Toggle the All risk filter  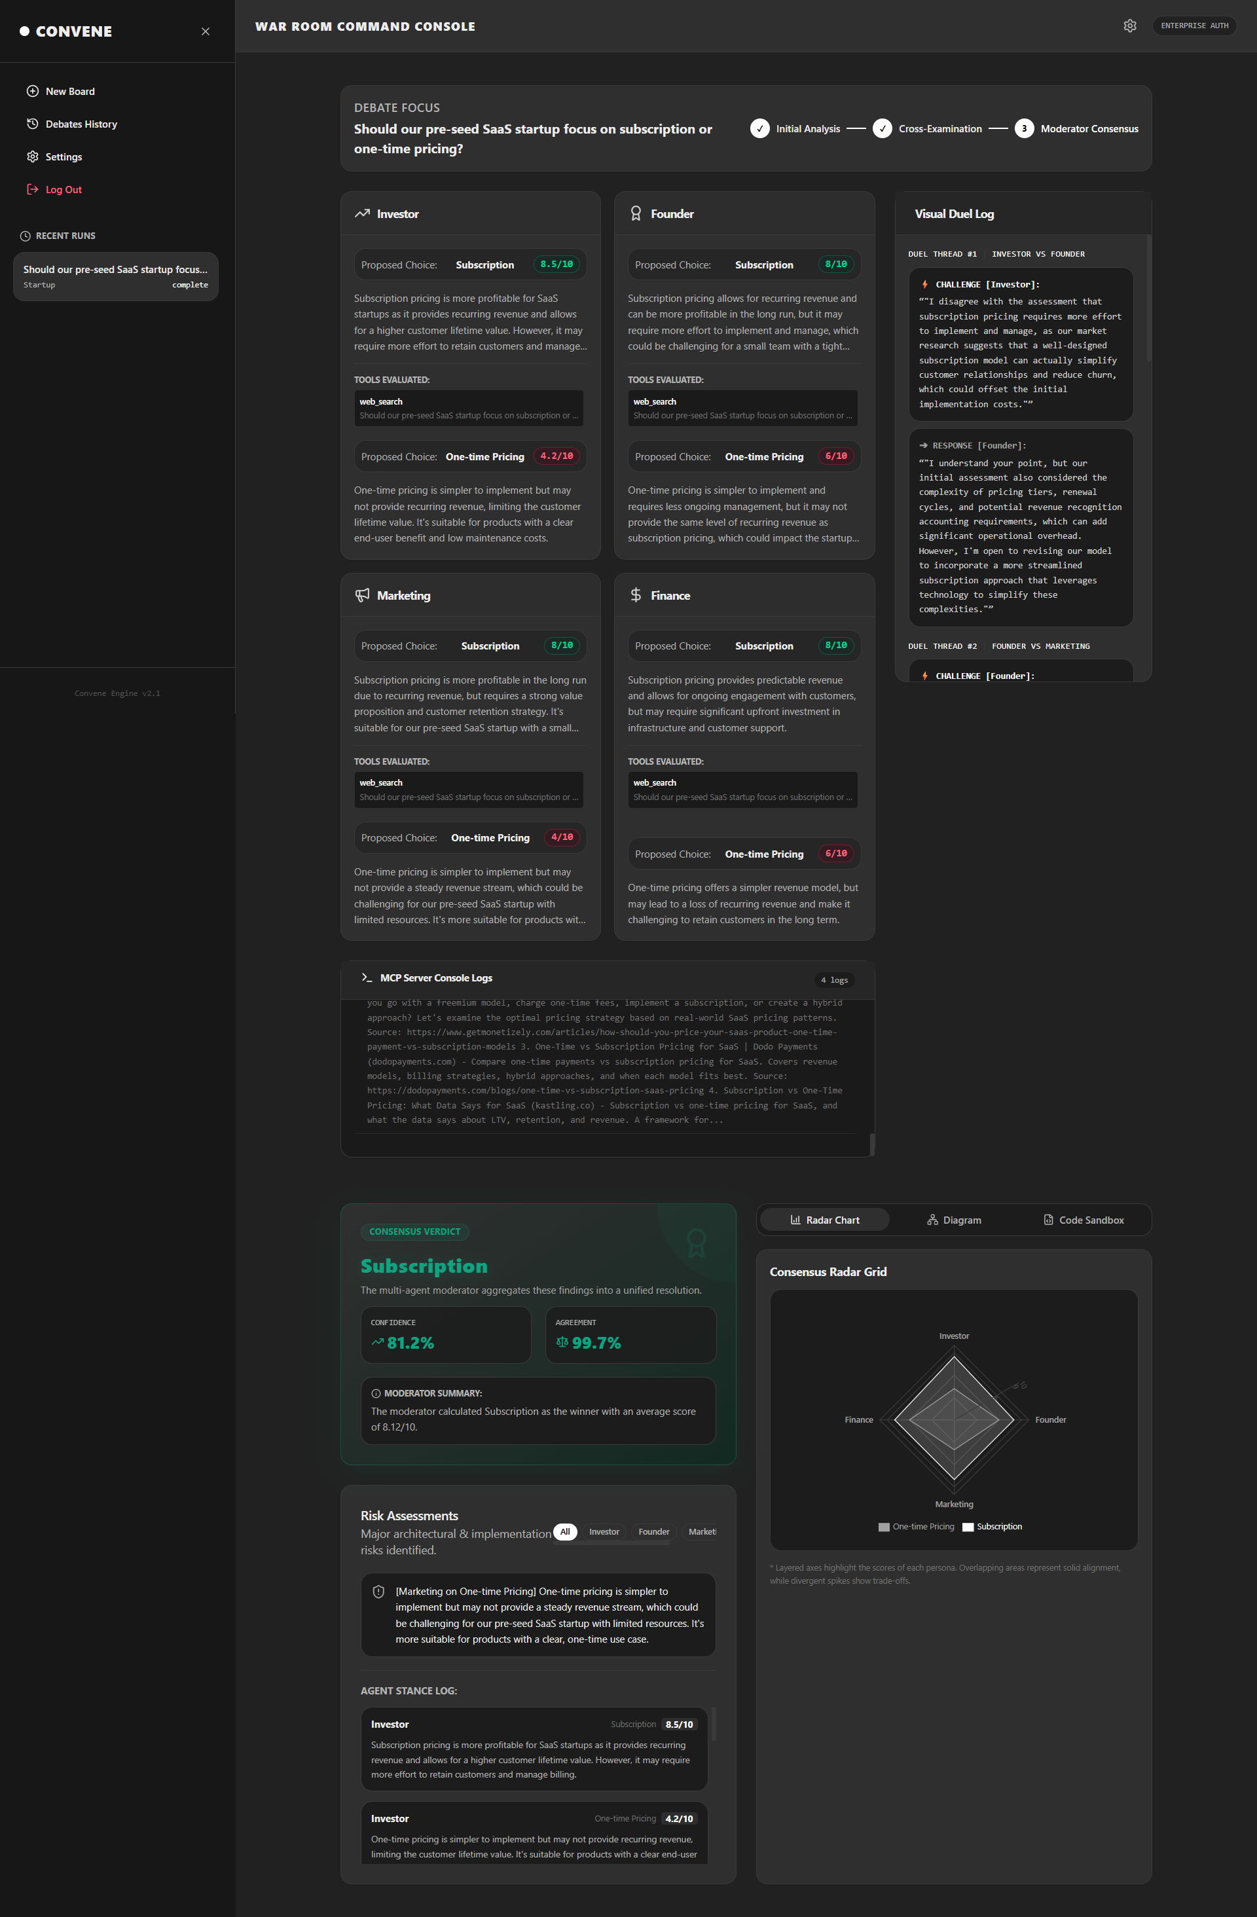(565, 1532)
